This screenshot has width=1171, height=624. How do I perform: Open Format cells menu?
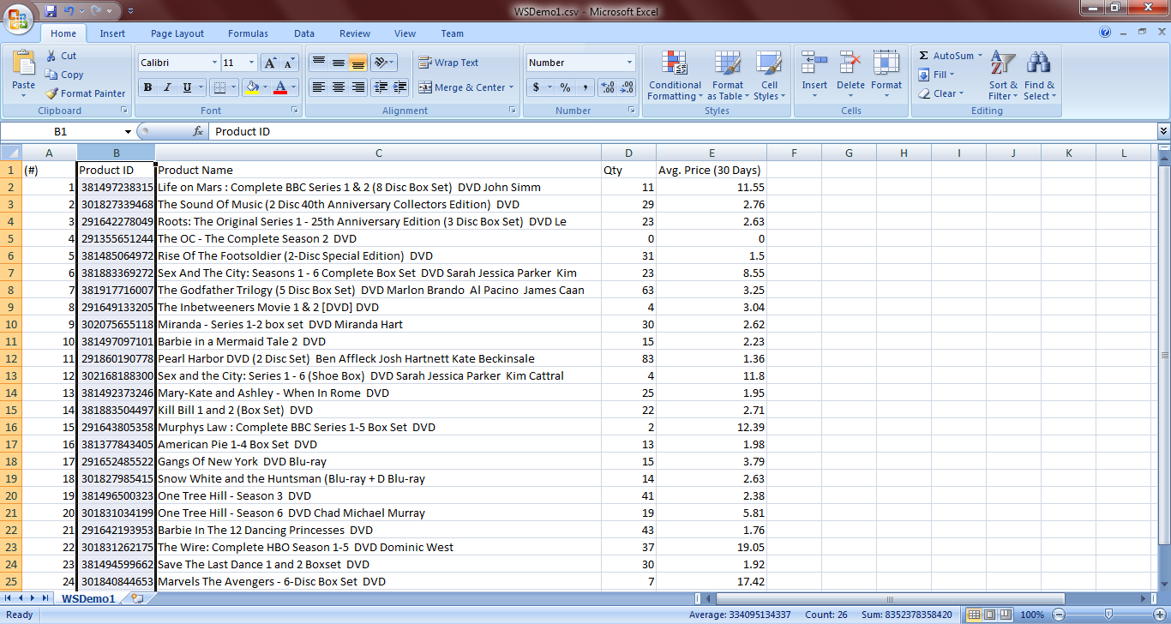886,75
